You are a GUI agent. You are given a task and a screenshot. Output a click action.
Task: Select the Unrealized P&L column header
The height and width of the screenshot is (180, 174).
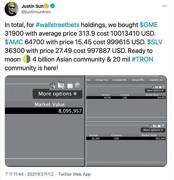click(x=120, y=80)
